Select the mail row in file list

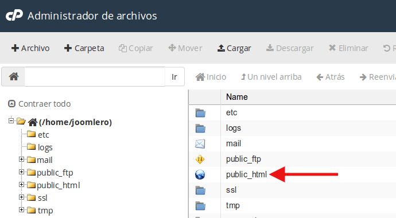tap(292, 143)
